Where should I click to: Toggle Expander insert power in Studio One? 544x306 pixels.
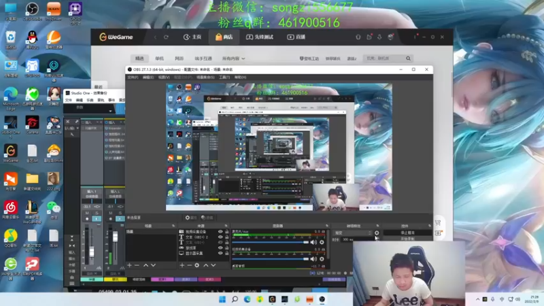point(107,128)
